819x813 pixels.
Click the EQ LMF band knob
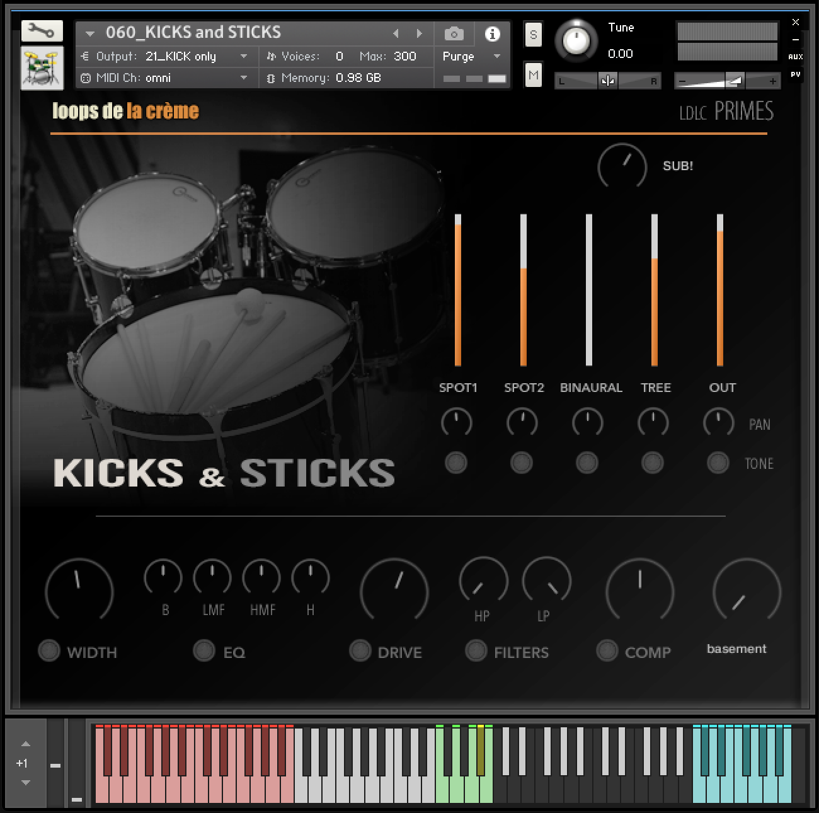pyautogui.click(x=212, y=577)
